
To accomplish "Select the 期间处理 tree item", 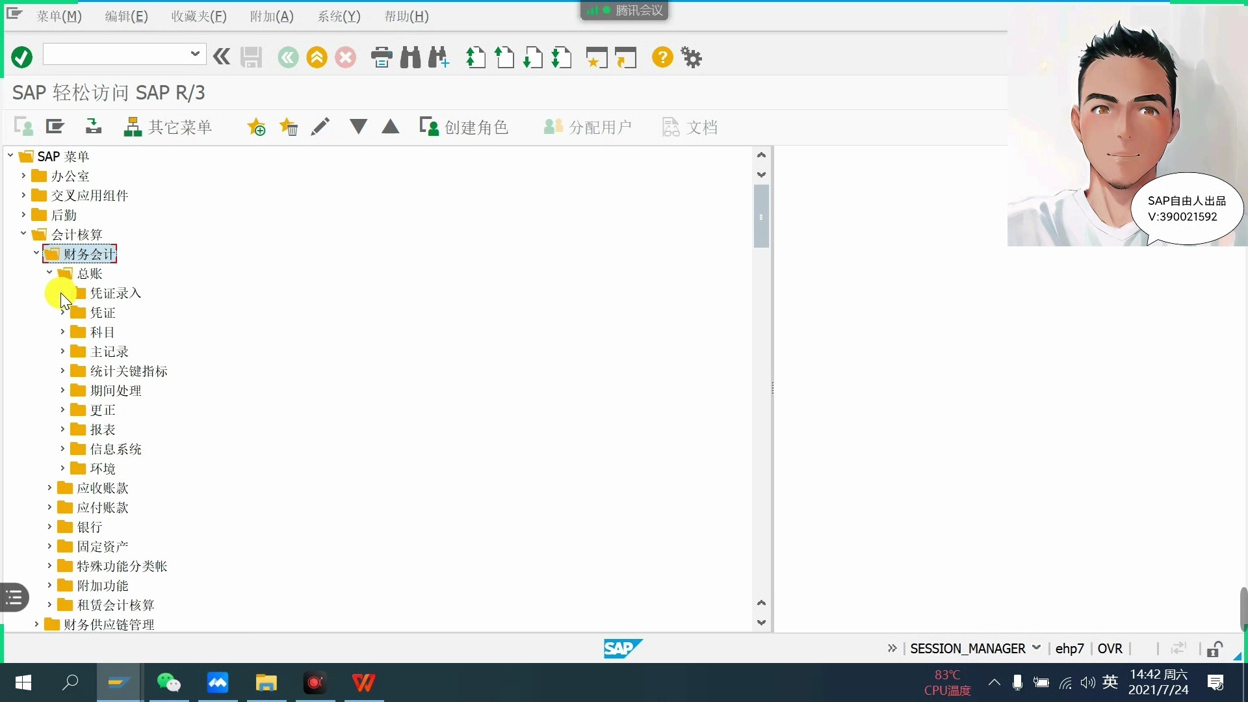I will (x=116, y=391).
